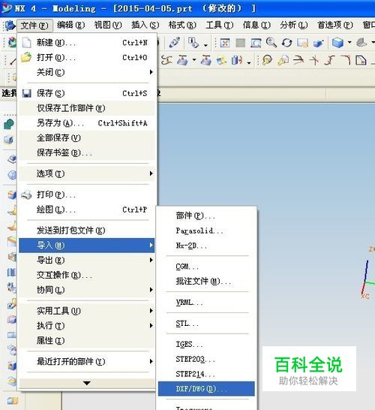Screen dimensions: 375x410
Task: Click the chamfered page corner icon
Action: click(361, 60)
